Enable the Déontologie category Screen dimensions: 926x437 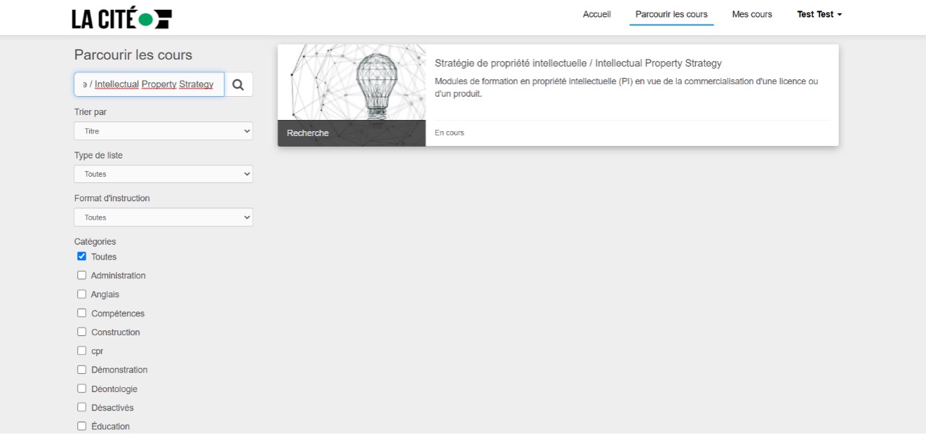point(81,389)
